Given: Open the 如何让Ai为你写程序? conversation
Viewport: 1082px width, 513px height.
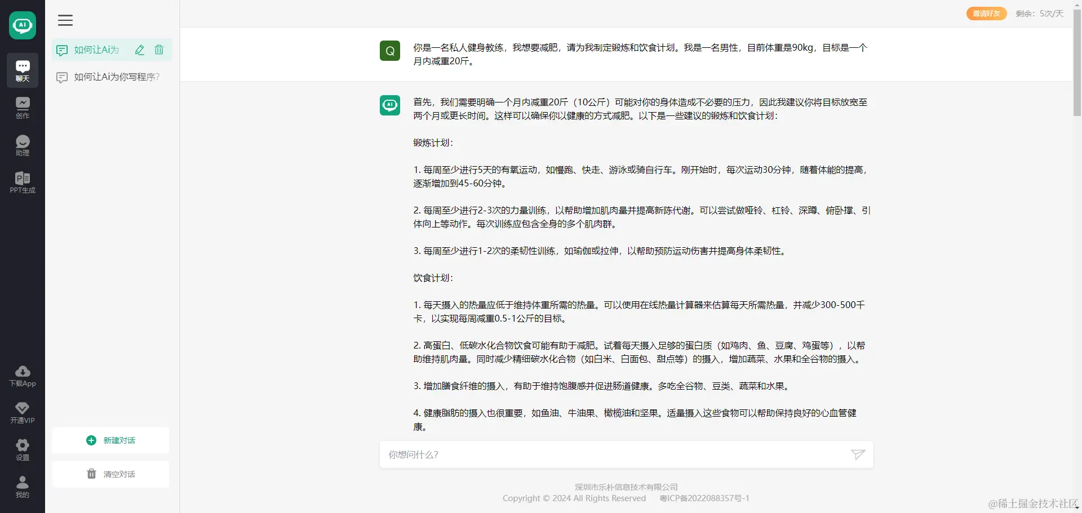Looking at the screenshot, I should tap(112, 77).
